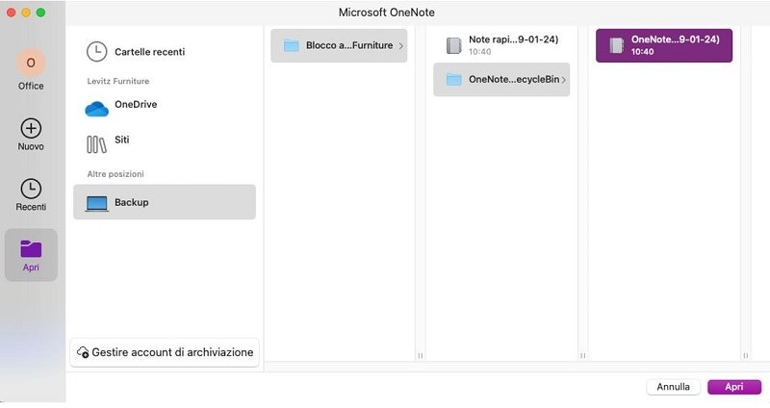The height and width of the screenshot is (408, 770).
Task: Expand the Blocco a...Furniture folder chevron
Action: [x=400, y=45]
